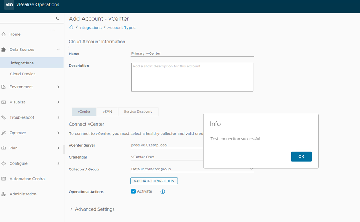The image size is (360, 222).
Task: Collapse the left navigation pane
Action: (57, 18)
